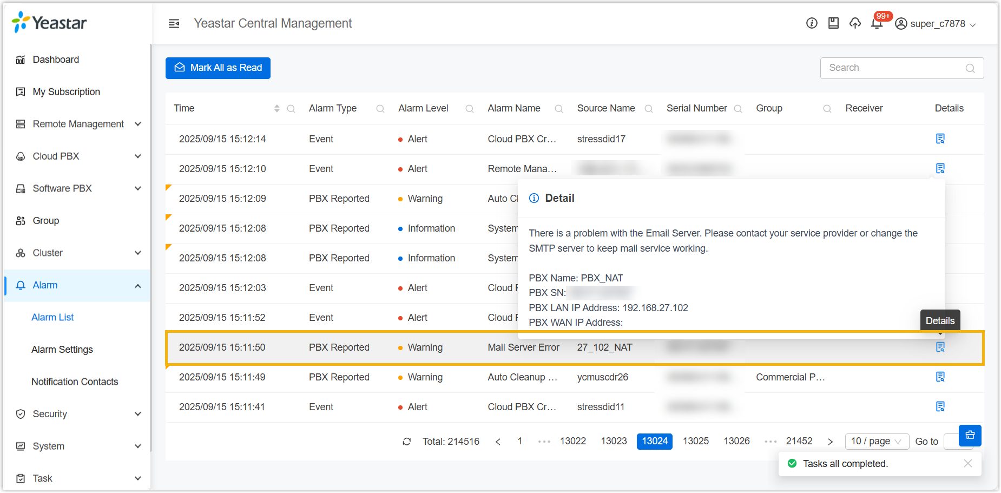
Task: Open details icon for Mail Server Error row
Action: (940, 347)
